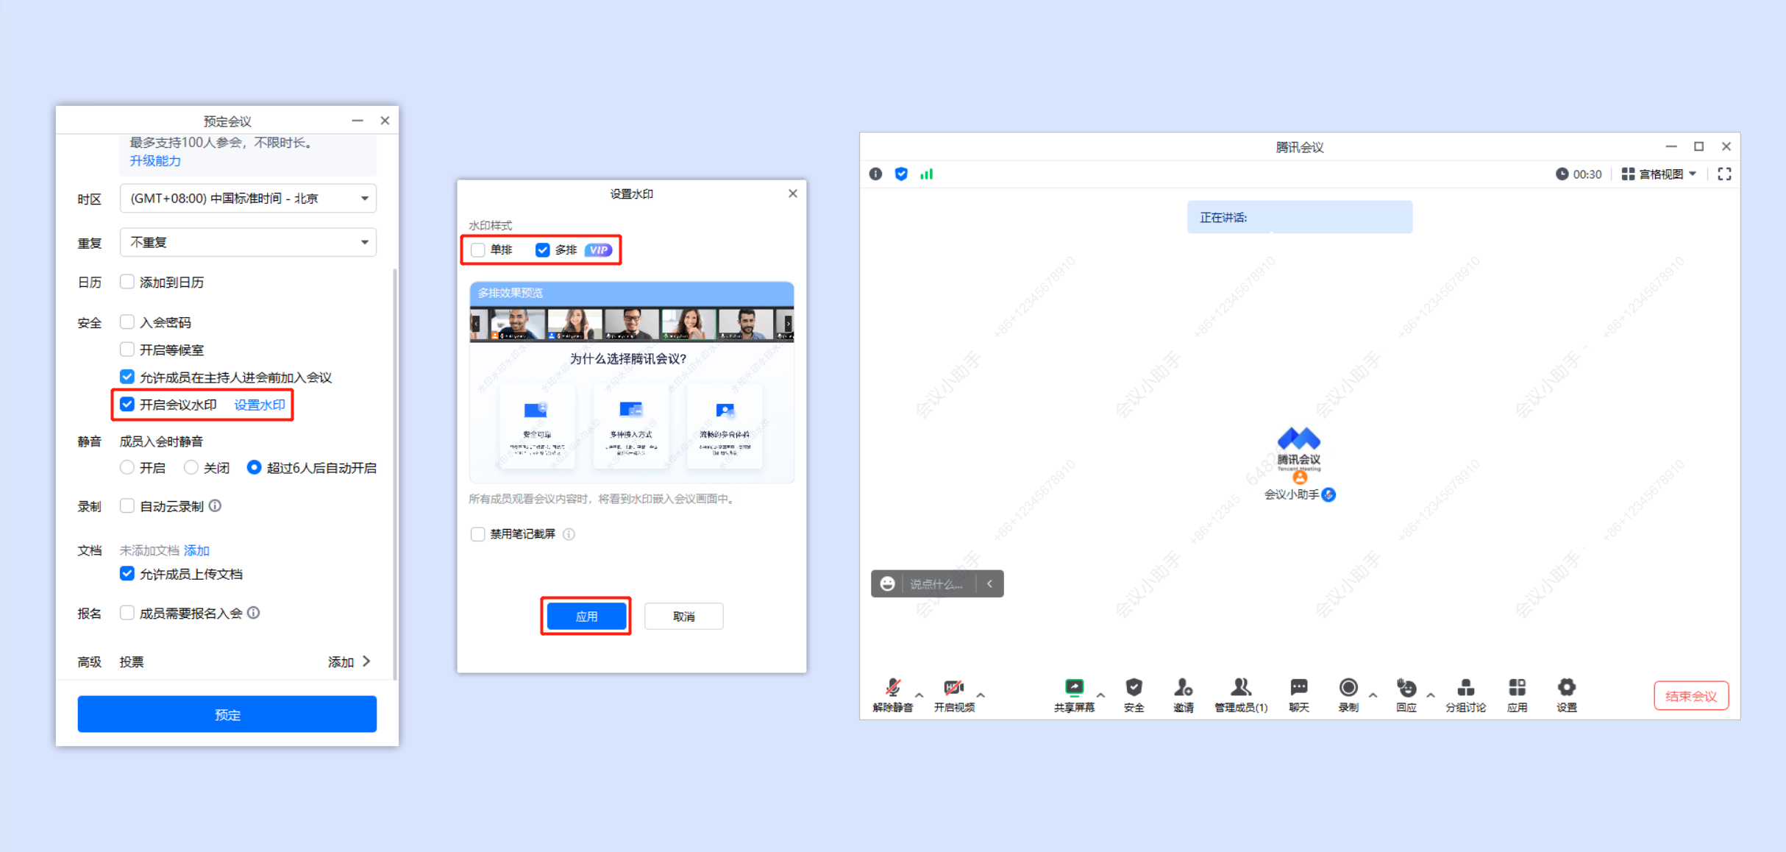
Task: Expand video options arrow beside start video
Action: pyautogui.click(x=981, y=695)
